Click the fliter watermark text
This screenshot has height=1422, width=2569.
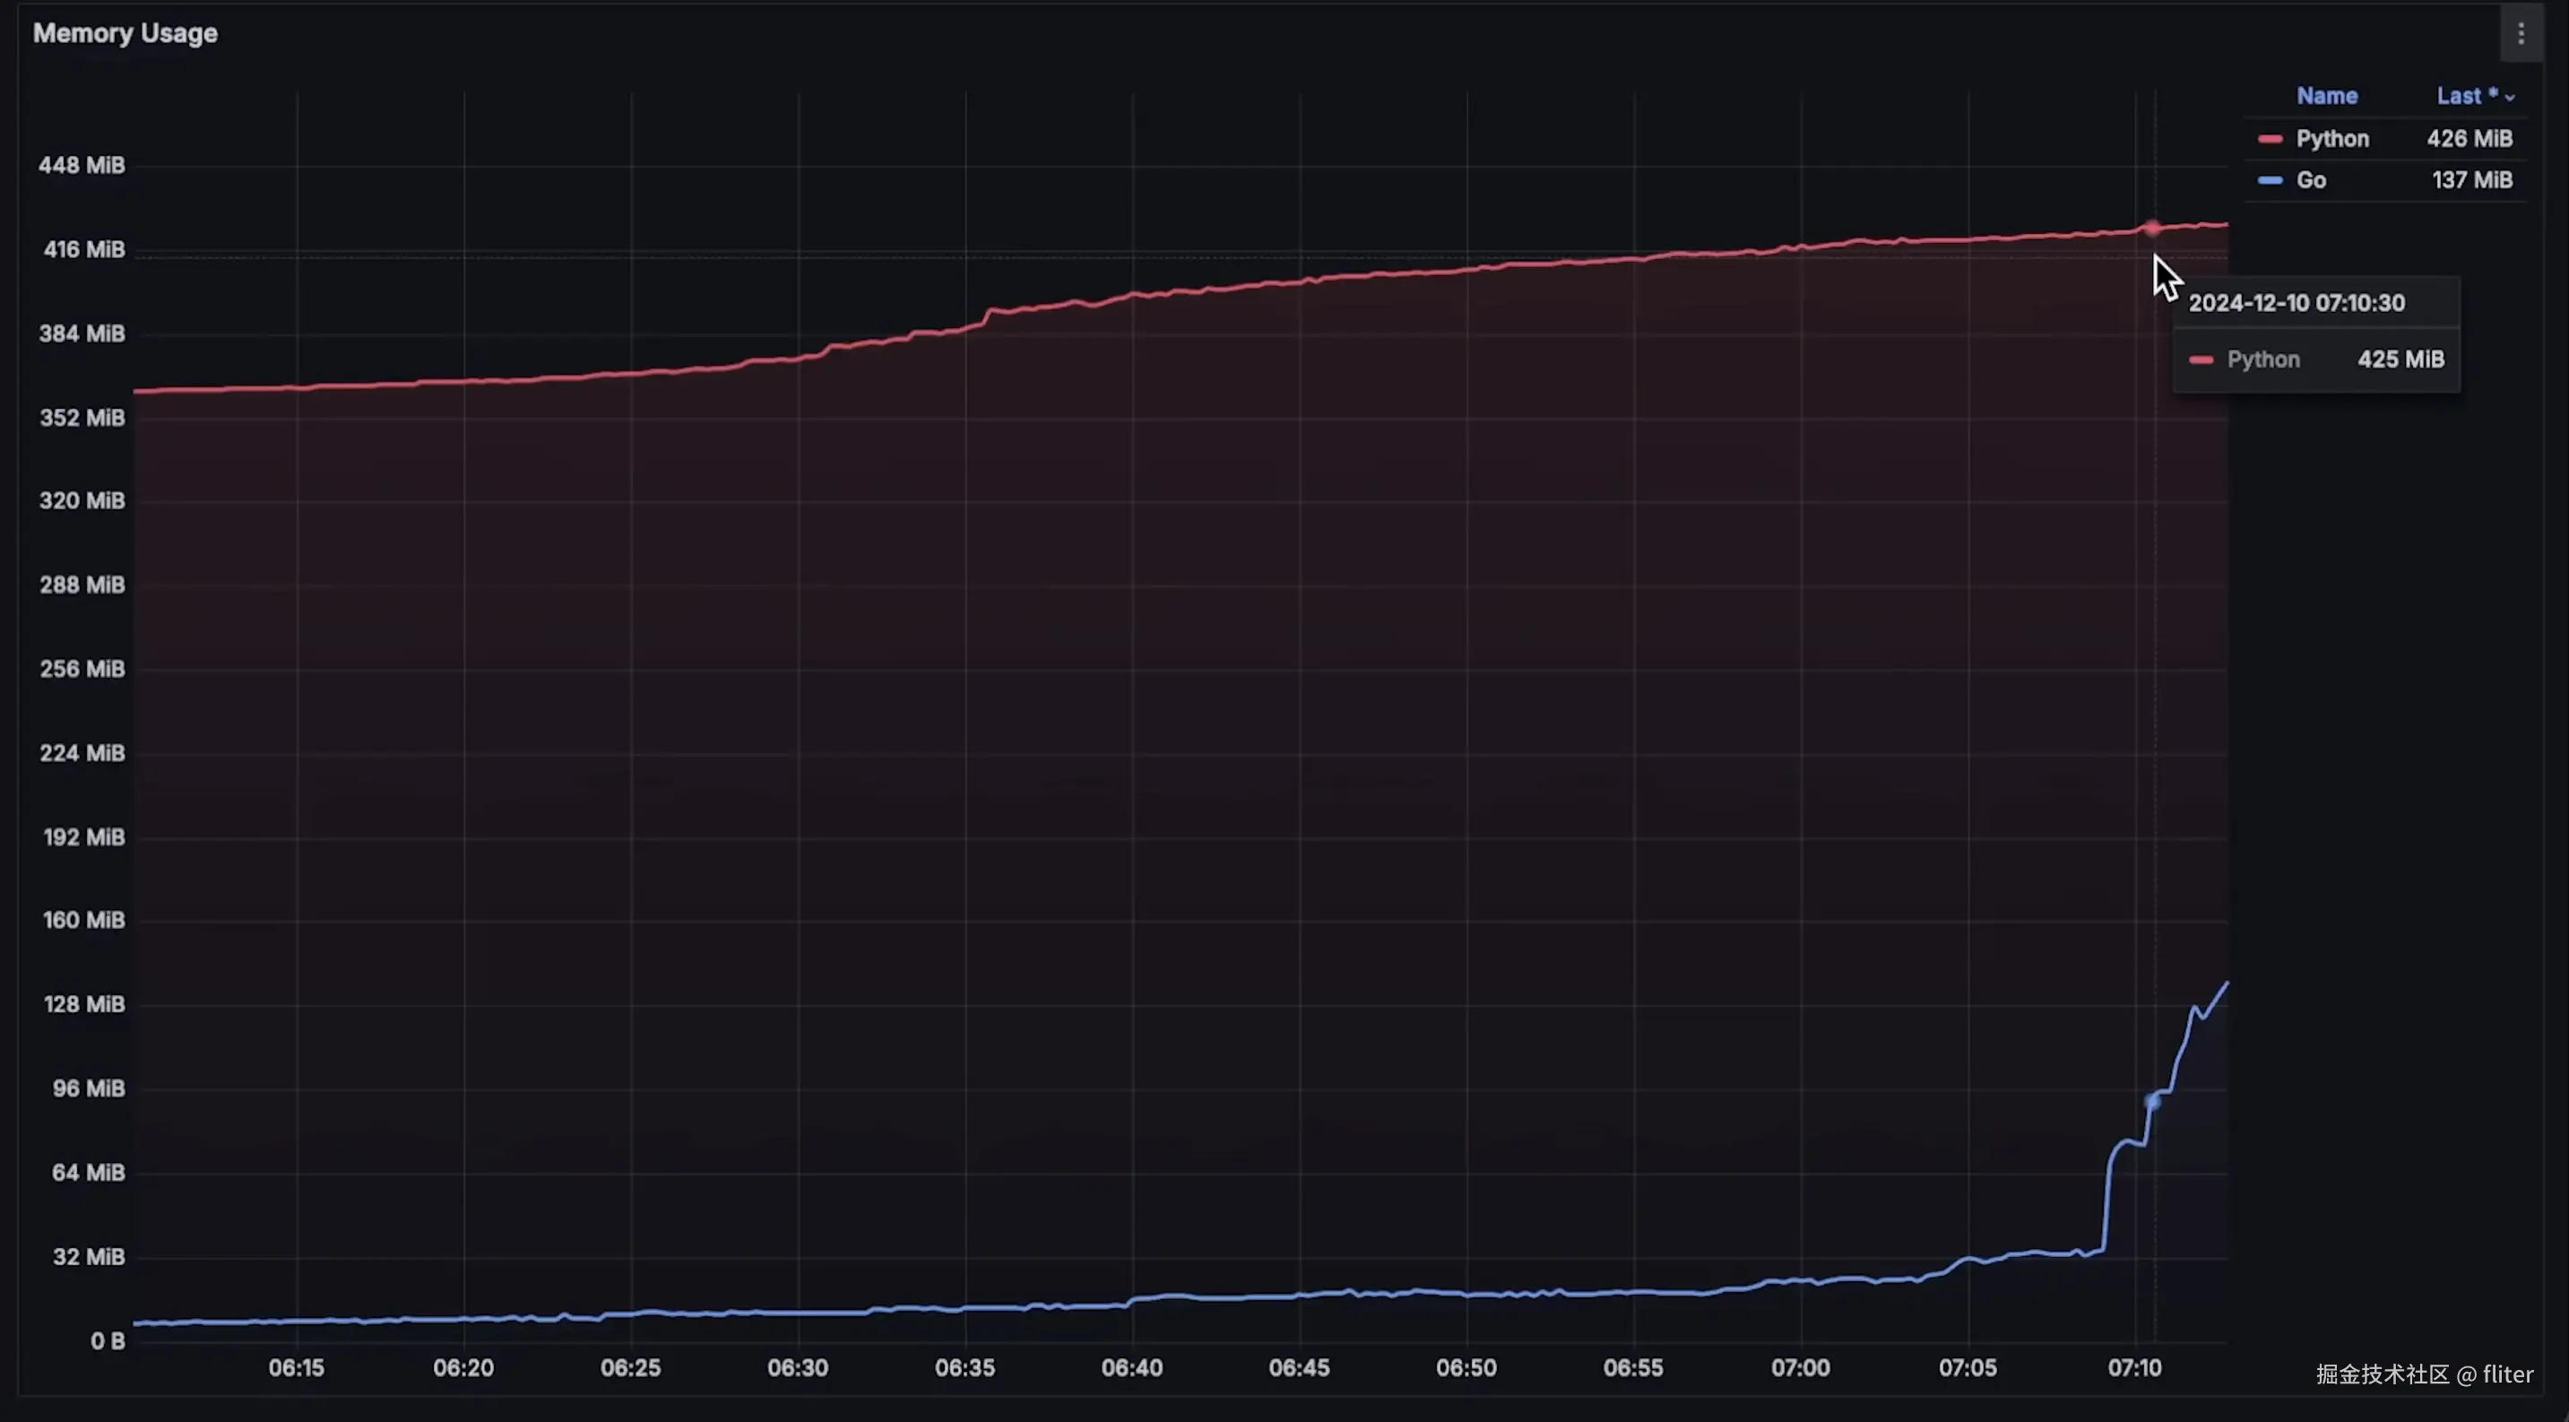[x=2507, y=1374]
